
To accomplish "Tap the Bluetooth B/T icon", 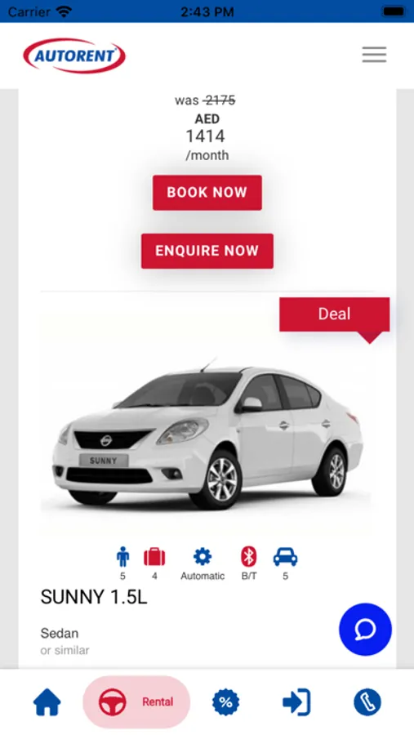I will (249, 557).
